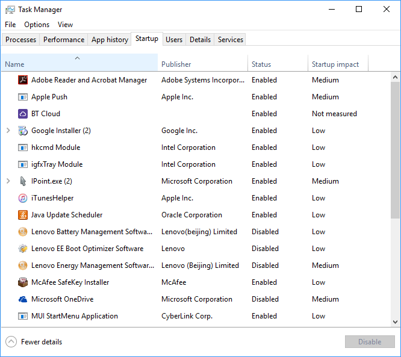Switch to the Processes tab
The height and width of the screenshot is (357, 401).
pyautogui.click(x=20, y=40)
